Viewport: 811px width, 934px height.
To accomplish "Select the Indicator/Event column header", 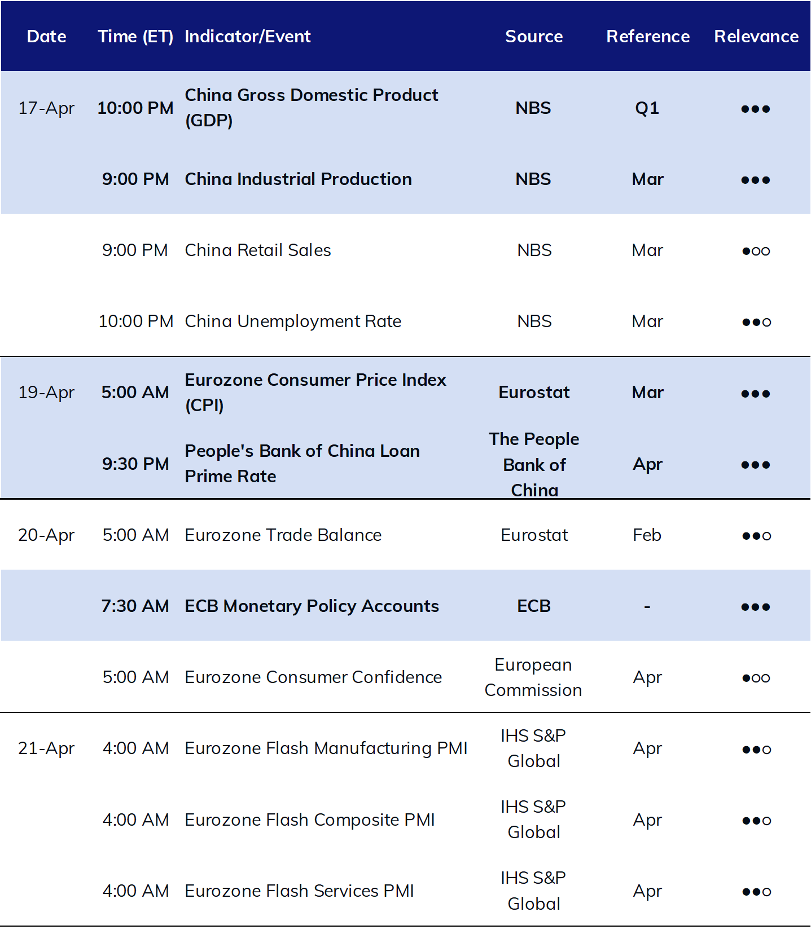I will 248,37.
